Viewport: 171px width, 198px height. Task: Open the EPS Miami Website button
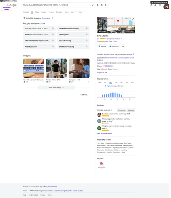click(102, 46)
